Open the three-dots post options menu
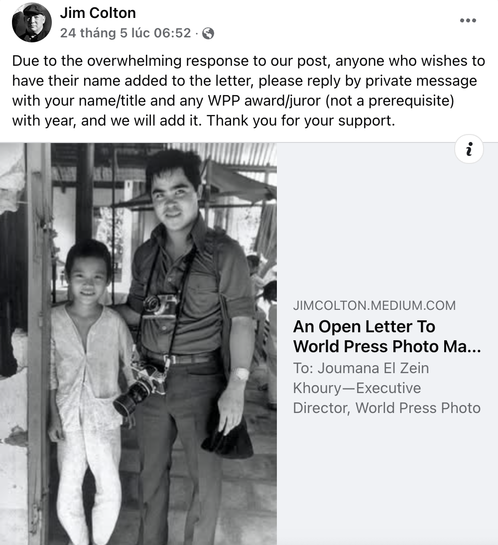The height and width of the screenshot is (545, 498). pyautogui.click(x=468, y=20)
